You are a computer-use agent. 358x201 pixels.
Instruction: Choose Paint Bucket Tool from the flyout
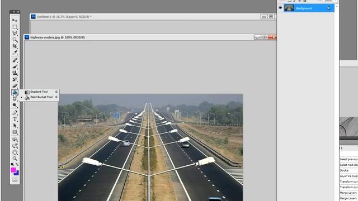[x=39, y=97]
